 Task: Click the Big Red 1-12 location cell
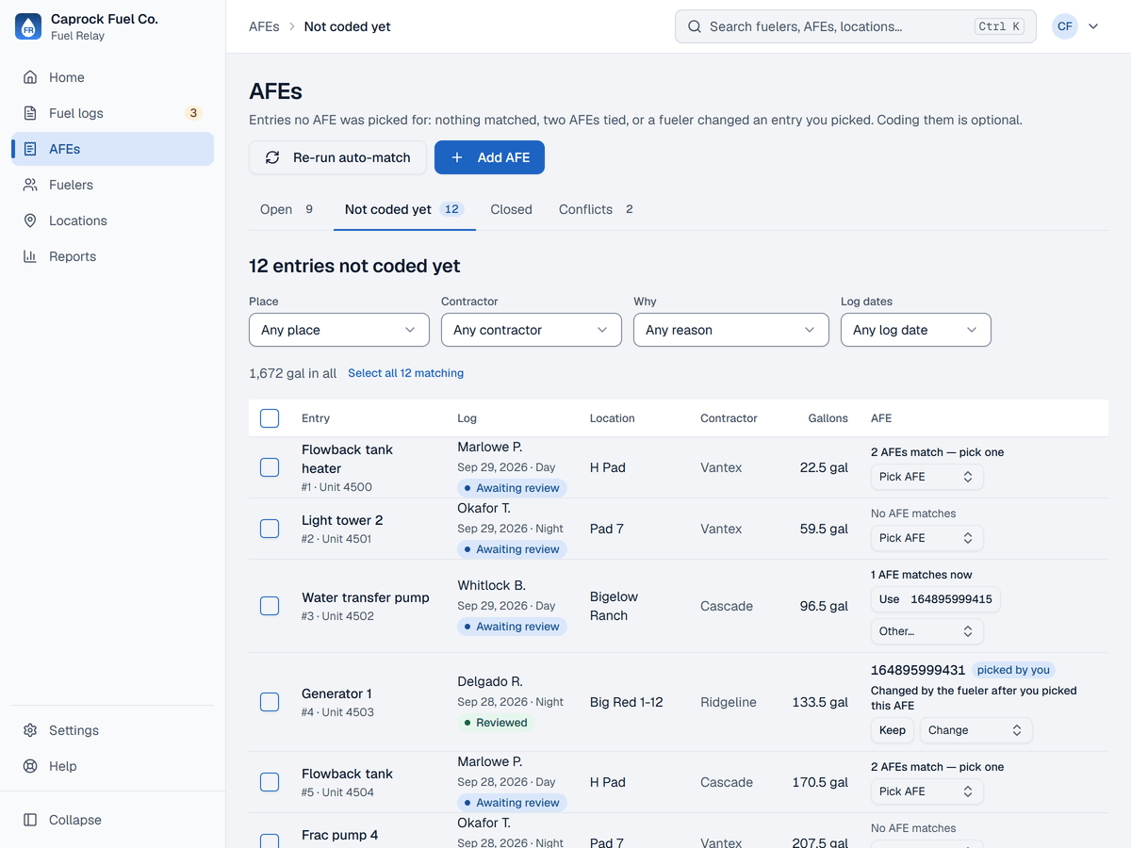coord(626,702)
